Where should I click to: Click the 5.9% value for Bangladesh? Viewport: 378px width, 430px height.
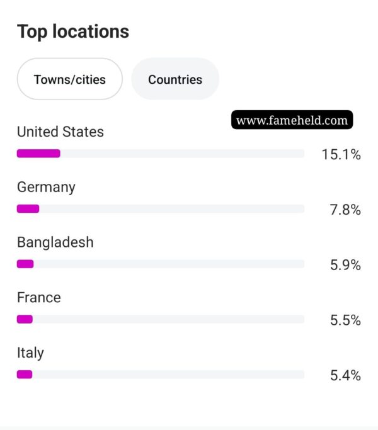pos(345,265)
